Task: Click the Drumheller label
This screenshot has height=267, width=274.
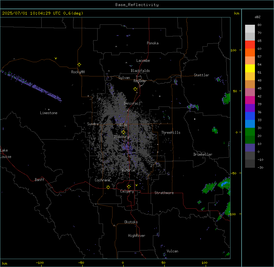Action: tap(203, 154)
